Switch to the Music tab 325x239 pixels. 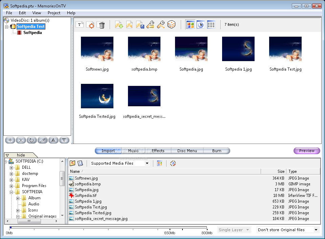(133, 151)
